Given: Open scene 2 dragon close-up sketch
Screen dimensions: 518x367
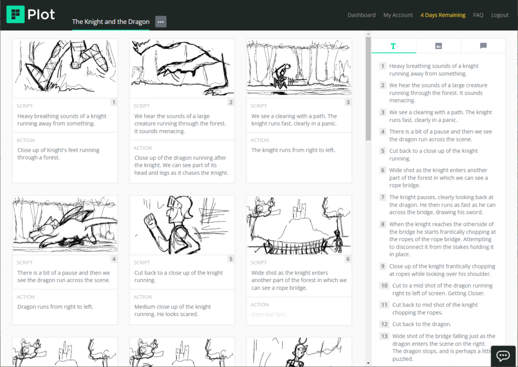Looking at the screenshot, I should click(x=182, y=68).
